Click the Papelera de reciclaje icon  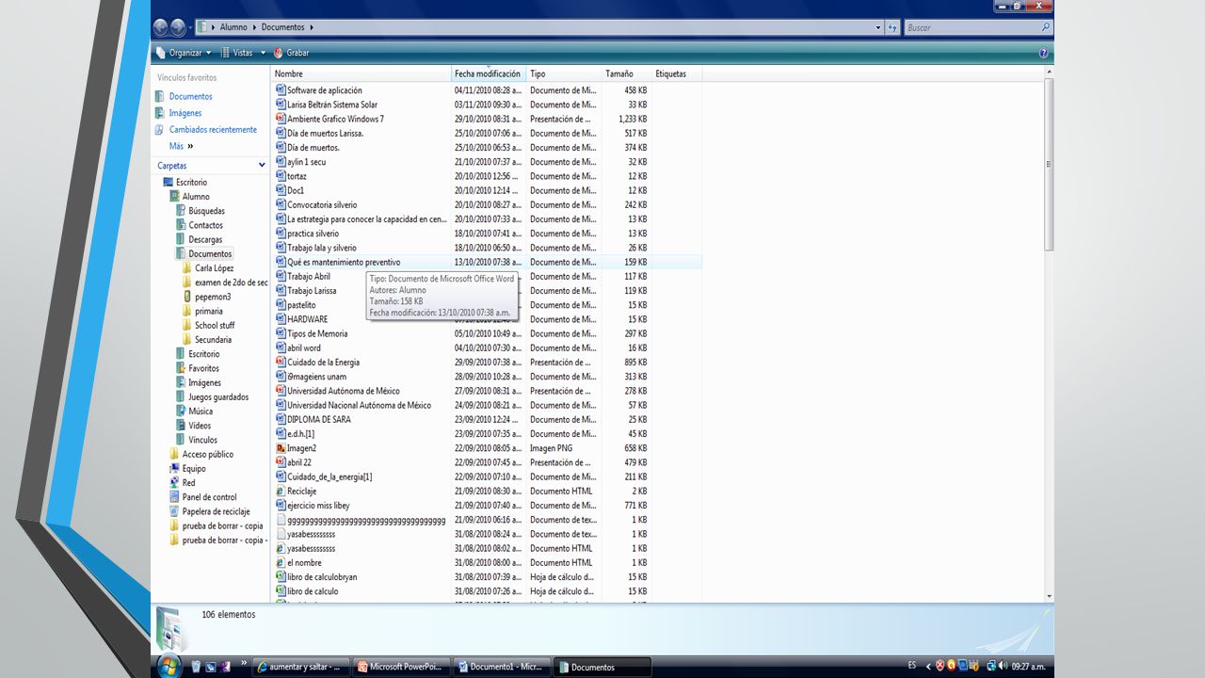(x=174, y=511)
